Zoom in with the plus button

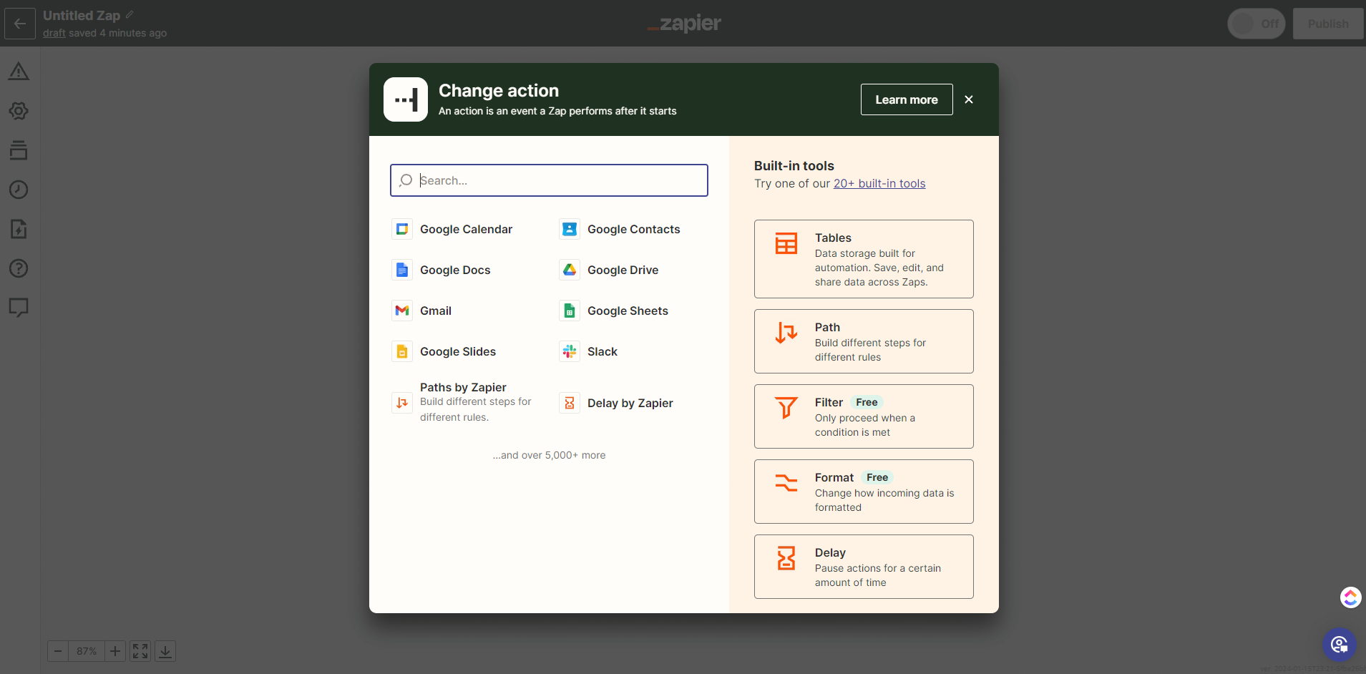point(115,651)
